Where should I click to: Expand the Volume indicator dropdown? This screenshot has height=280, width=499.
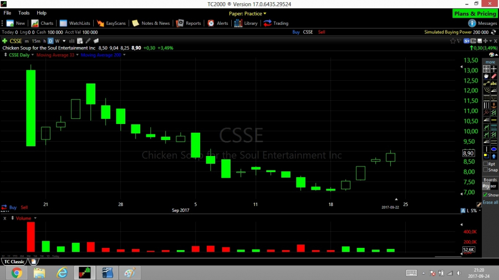click(x=34, y=219)
